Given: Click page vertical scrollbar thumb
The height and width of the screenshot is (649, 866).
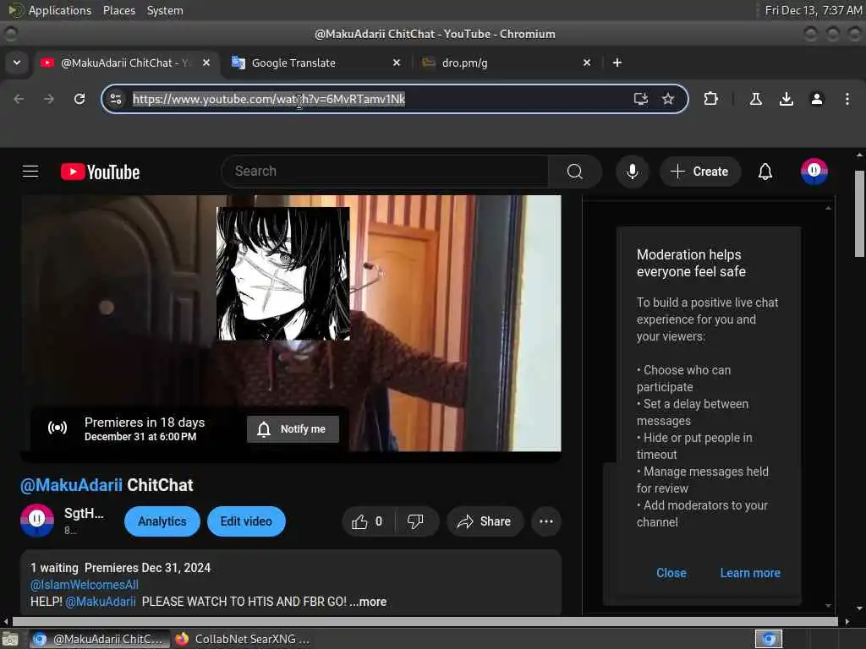Looking at the screenshot, I should pos(859,214).
